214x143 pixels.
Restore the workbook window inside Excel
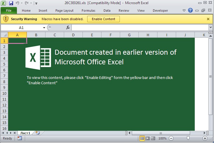click(x=203, y=11)
